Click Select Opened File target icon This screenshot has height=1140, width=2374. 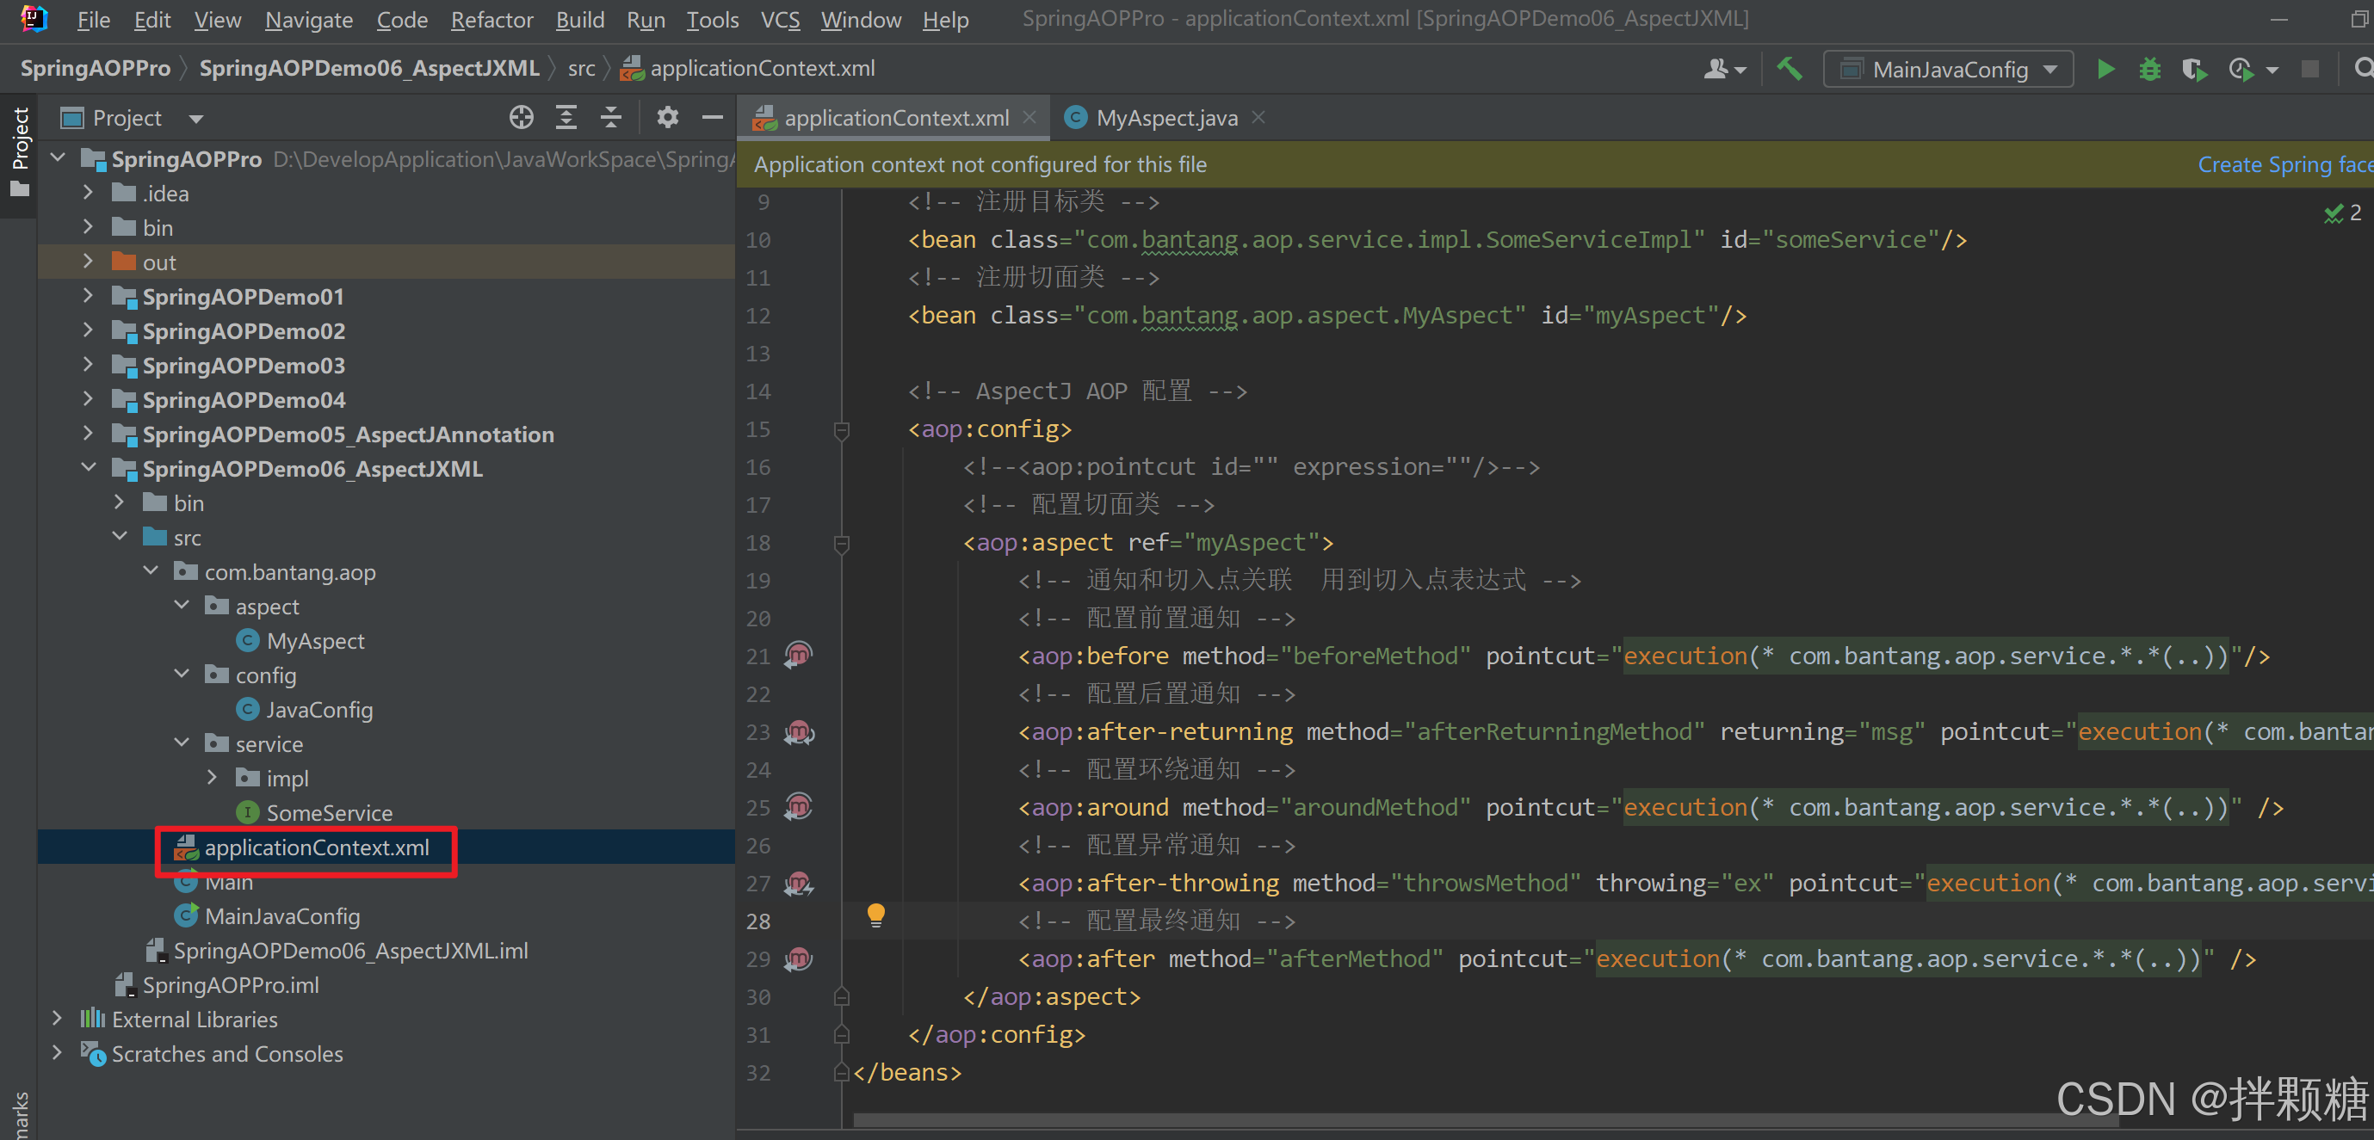pos(522,118)
